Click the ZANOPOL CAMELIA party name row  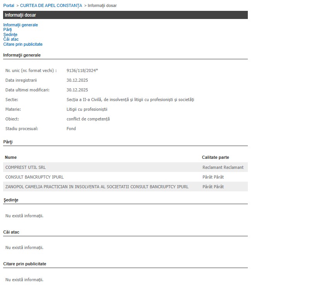pyautogui.click(x=97, y=187)
